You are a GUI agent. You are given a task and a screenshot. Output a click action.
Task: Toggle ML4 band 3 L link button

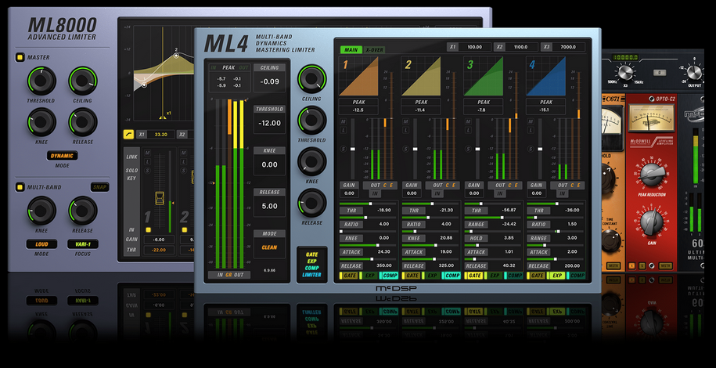(466, 131)
